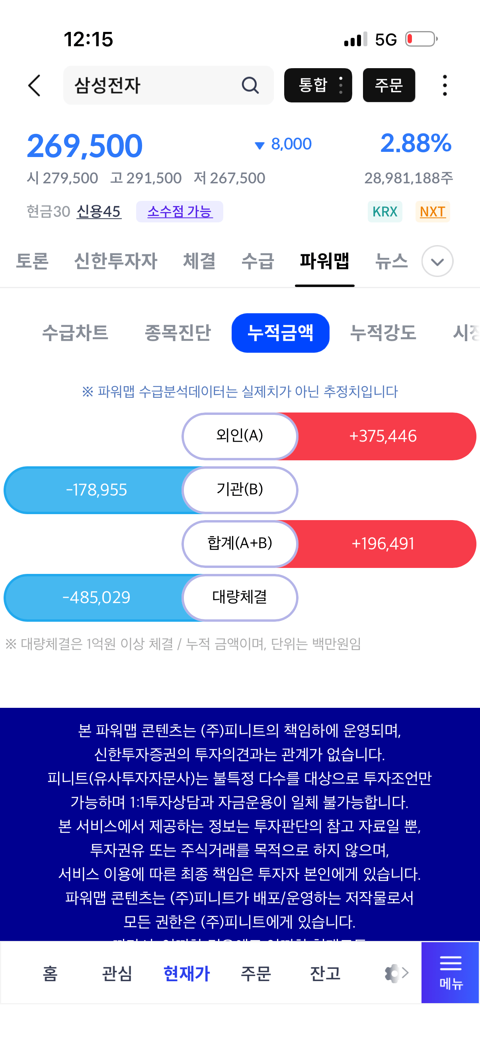Go to 관심 in the bottom navigation
This screenshot has width=480, height=1045.
point(117,973)
